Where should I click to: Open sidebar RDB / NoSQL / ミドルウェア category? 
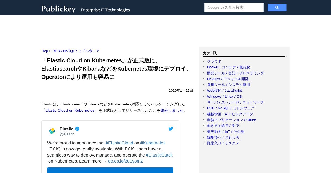click(x=231, y=108)
